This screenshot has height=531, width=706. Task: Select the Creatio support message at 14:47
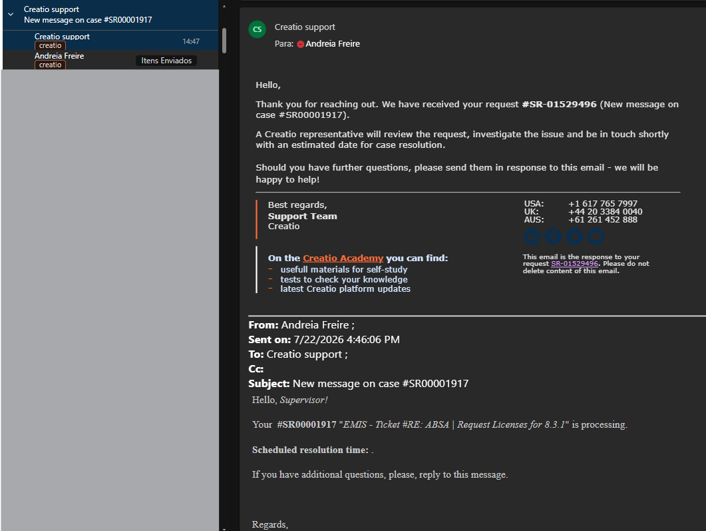(110, 41)
